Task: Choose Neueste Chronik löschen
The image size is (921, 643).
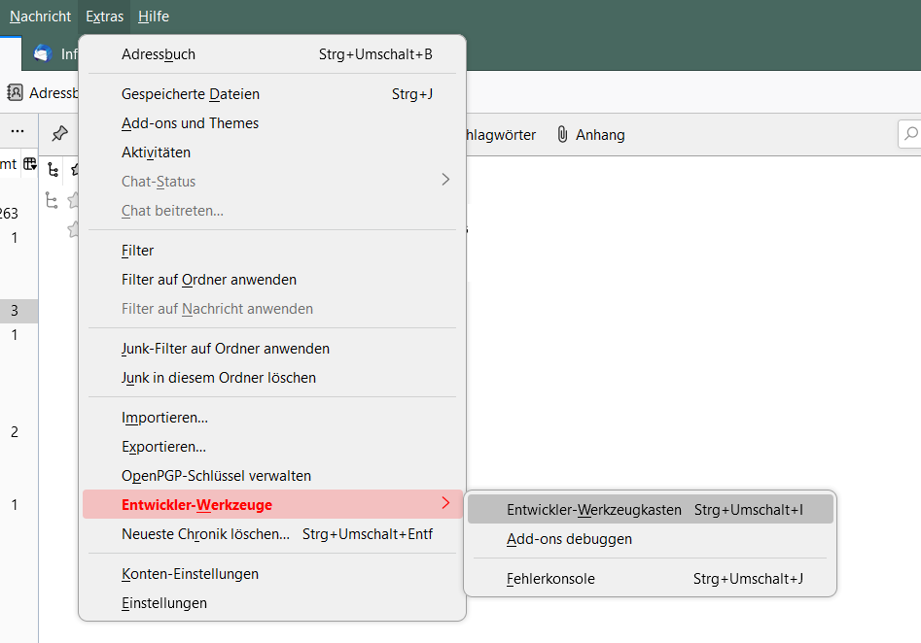Action: click(x=205, y=534)
